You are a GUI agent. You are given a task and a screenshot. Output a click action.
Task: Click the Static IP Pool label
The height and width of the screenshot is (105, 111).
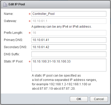coord(13,61)
